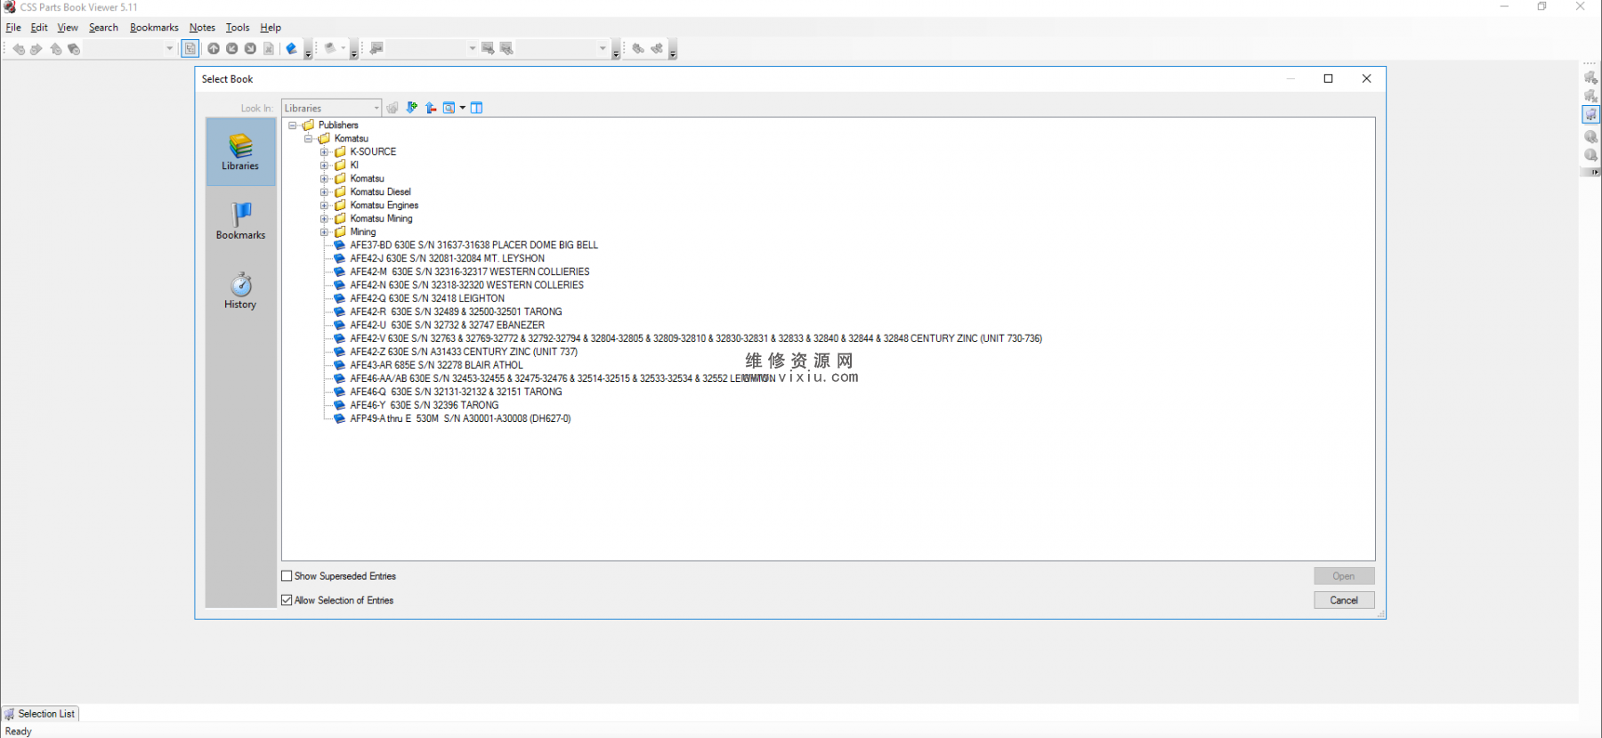Select AFE42-J 630E MT. LEYSHON book
This screenshot has height=738, width=1602.
[447, 258]
